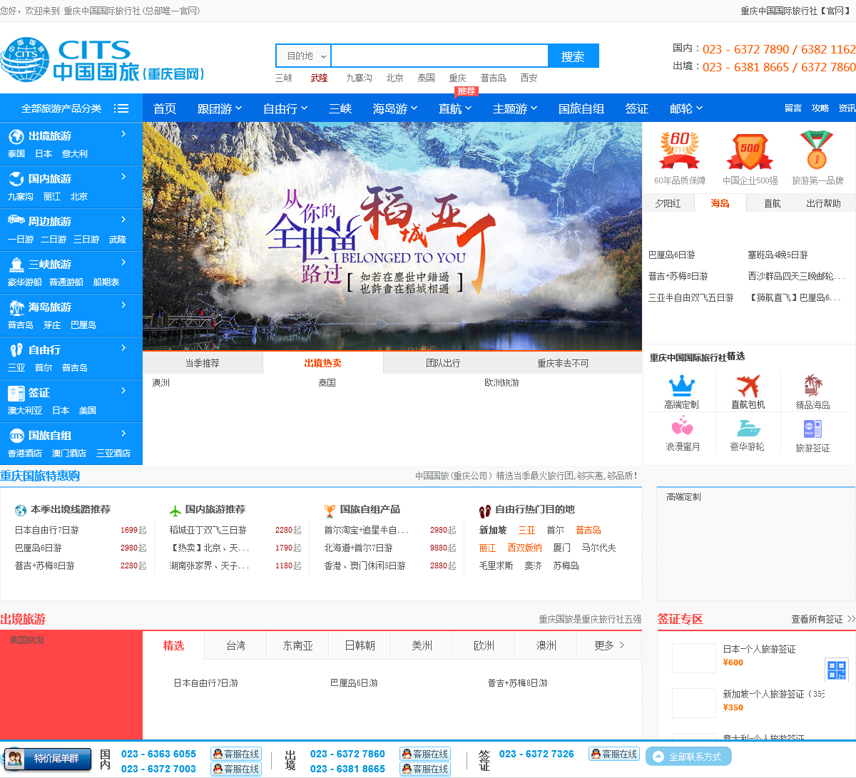Click the CITS logo
The image size is (856, 778).
[103, 60]
